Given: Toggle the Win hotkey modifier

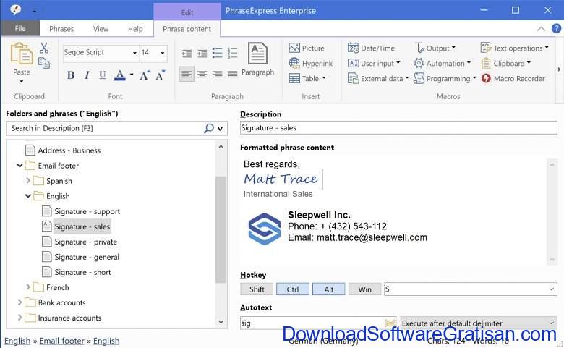Looking at the screenshot, I should [364, 289].
